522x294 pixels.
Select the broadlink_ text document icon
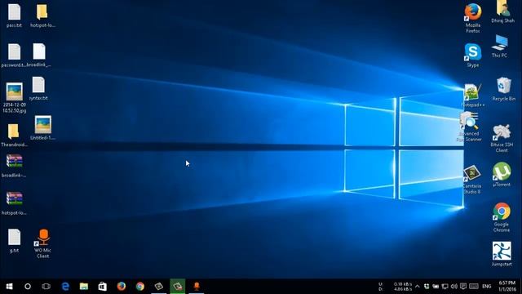39,56
